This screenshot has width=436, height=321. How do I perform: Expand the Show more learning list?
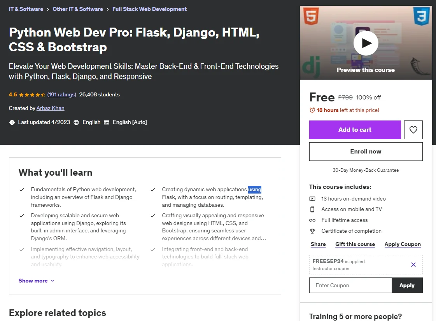click(x=36, y=281)
